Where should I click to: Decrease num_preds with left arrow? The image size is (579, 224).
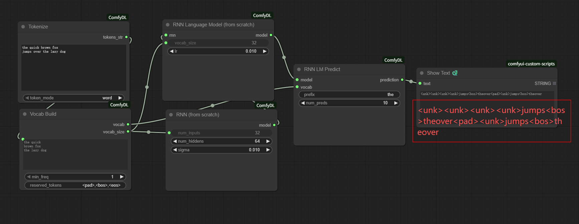click(x=303, y=103)
